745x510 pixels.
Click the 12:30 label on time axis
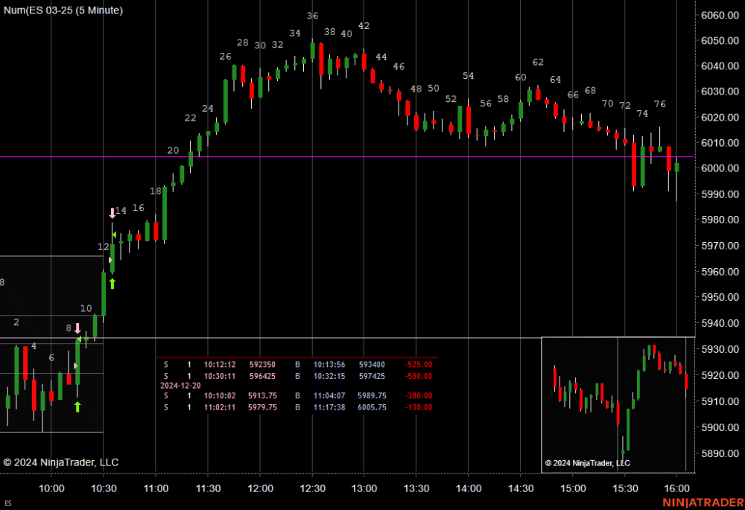point(311,488)
